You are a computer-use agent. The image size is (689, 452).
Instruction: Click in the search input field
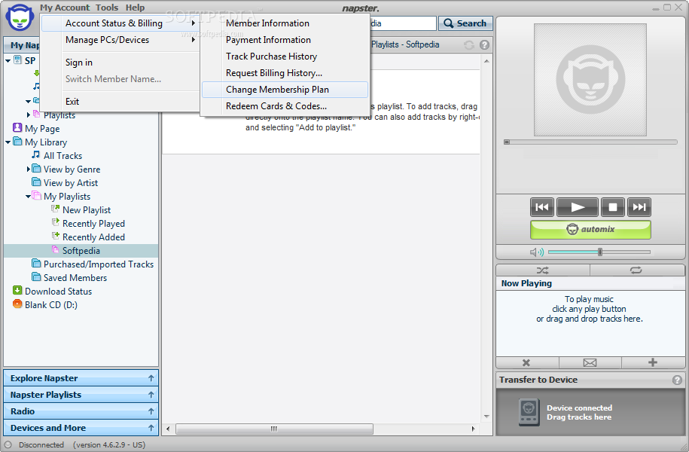pyautogui.click(x=402, y=23)
